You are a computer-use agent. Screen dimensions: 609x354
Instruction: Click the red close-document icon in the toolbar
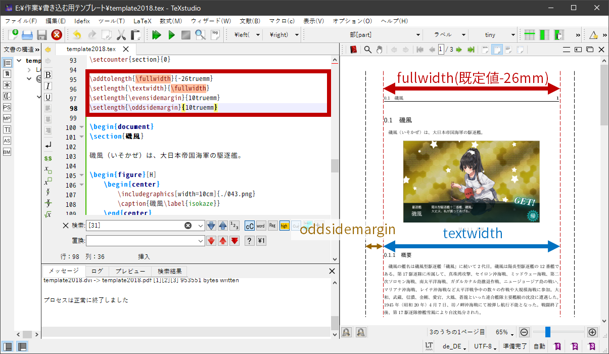(57, 35)
